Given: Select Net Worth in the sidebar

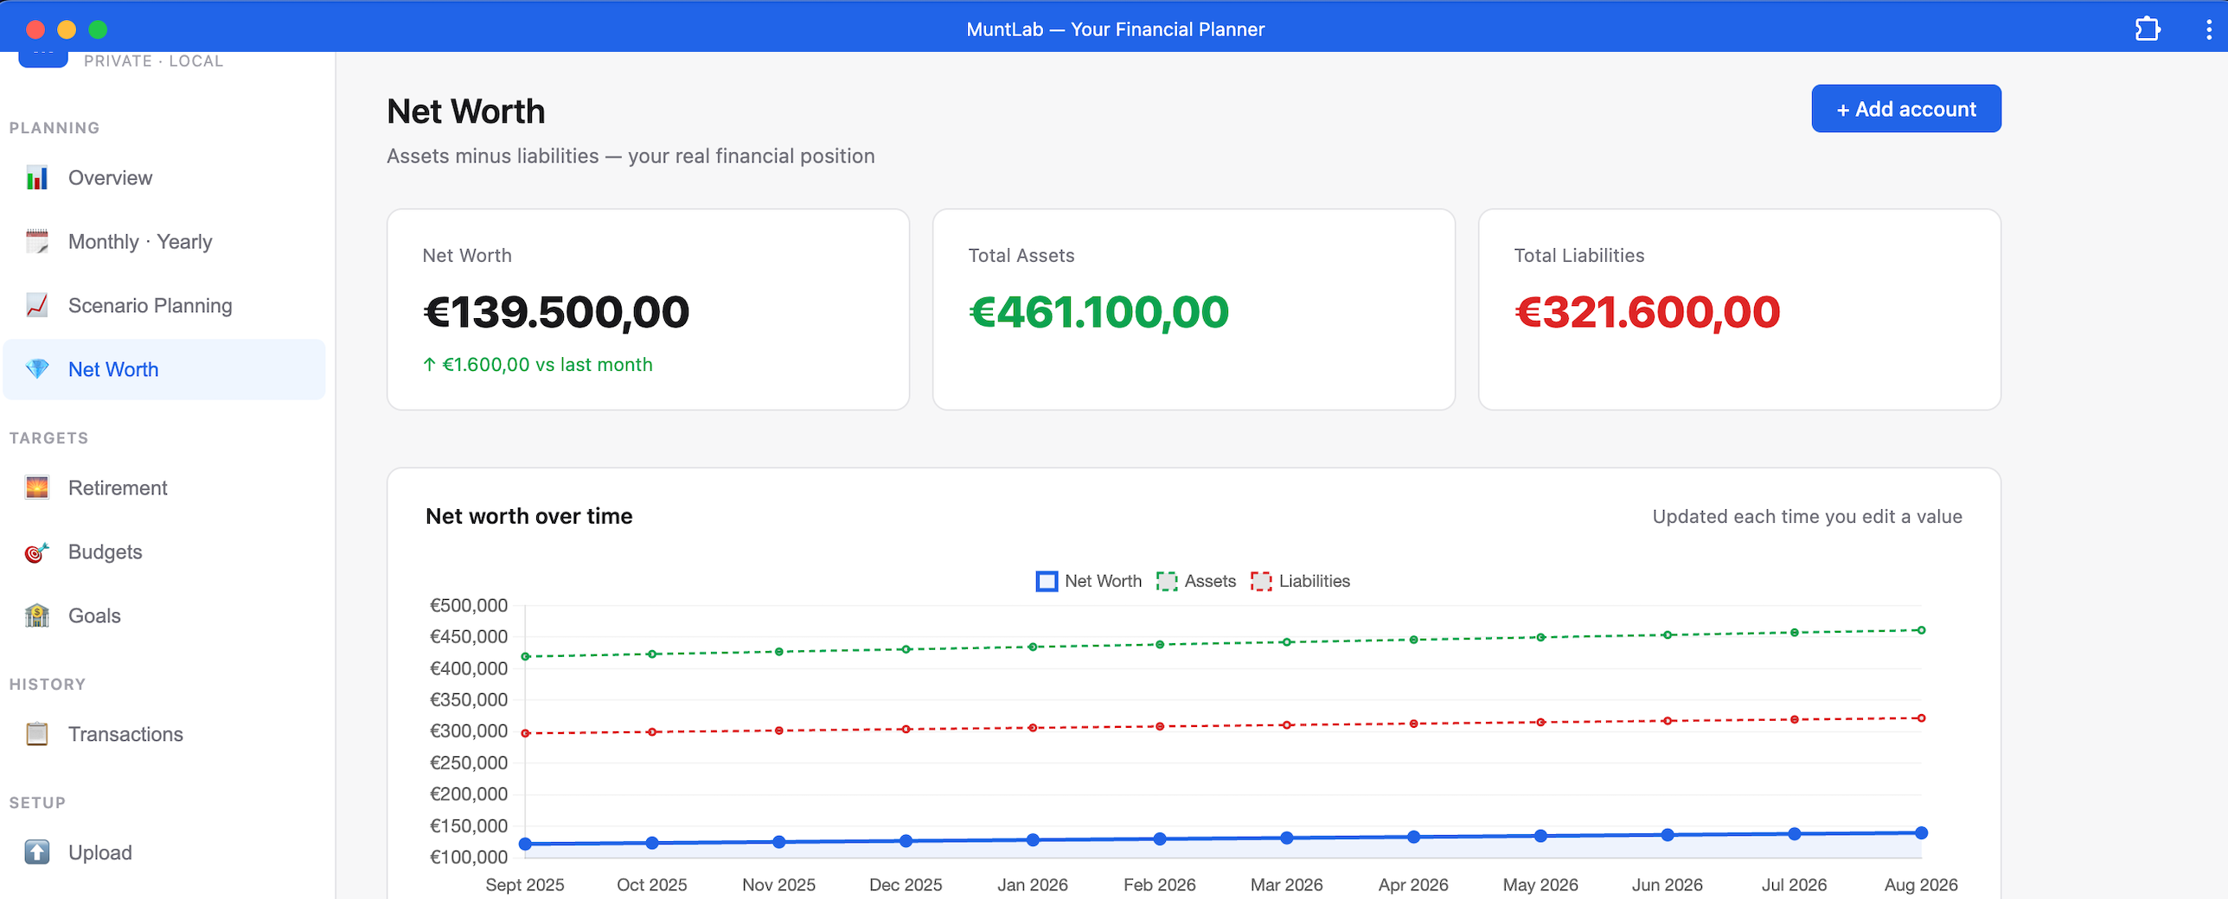Looking at the screenshot, I should pyautogui.click(x=164, y=370).
